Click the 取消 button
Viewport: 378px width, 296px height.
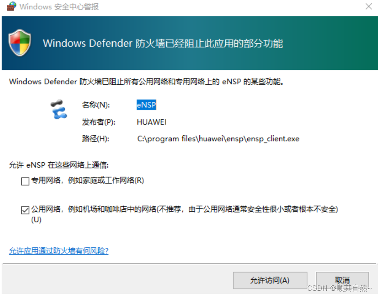(342, 280)
